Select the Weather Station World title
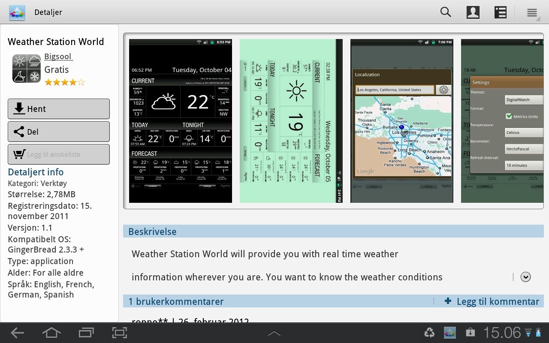 56,42
